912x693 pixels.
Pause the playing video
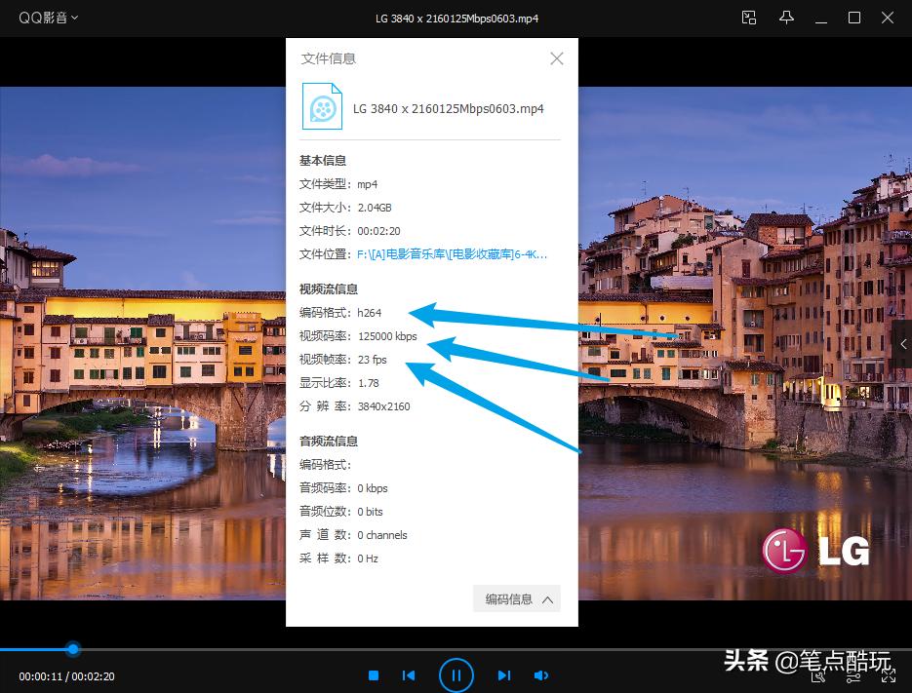point(456,675)
